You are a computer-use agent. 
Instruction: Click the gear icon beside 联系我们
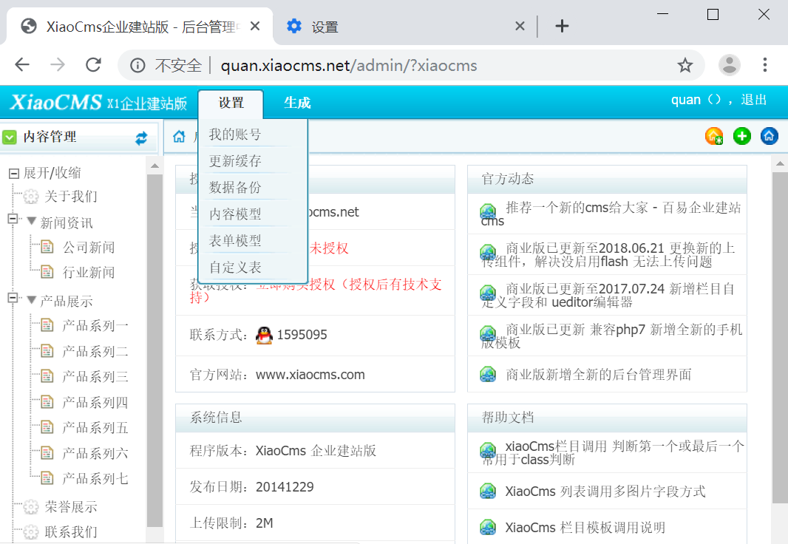click(x=31, y=532)
